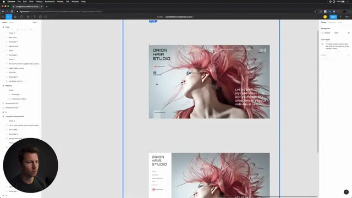Image resolution: width=352 pixels, height=198 pixels.
Task: Click the Drafts breadcrumb link
Action: pos(160,17)
